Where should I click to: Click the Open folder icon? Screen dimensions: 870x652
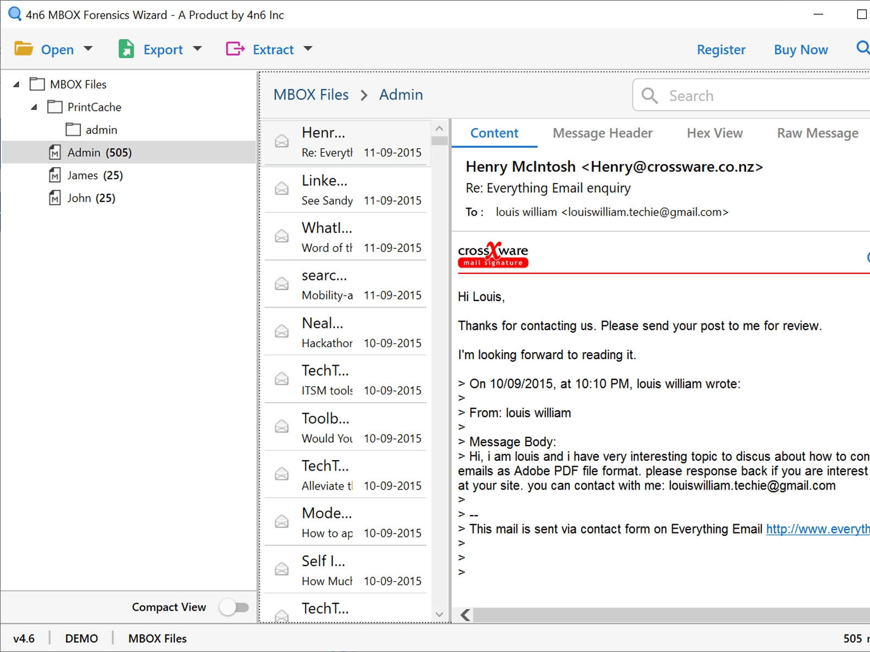23,49
